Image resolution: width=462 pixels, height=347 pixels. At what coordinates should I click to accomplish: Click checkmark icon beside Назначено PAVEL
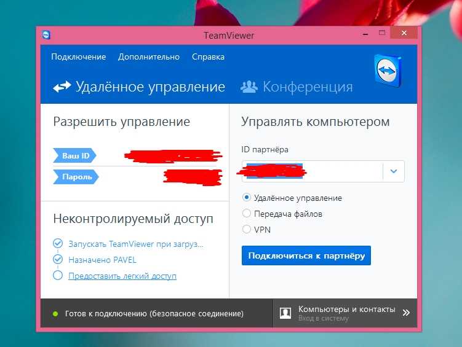tap(58, 259)
